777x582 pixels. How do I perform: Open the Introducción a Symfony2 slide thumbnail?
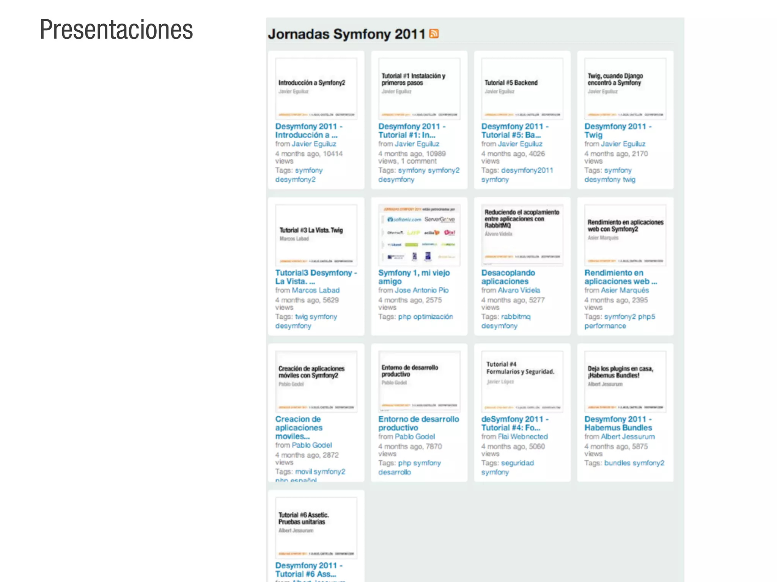(x=316, y=88)
